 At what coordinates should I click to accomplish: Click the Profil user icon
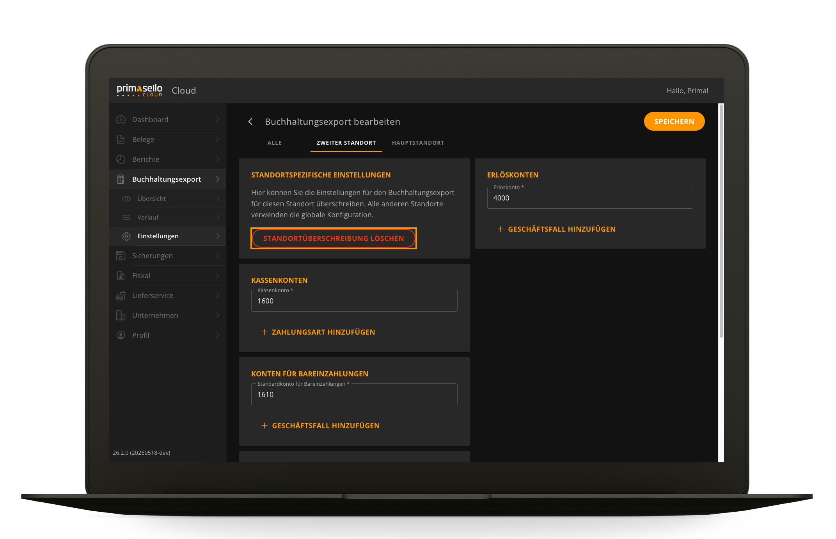point(121,335)
